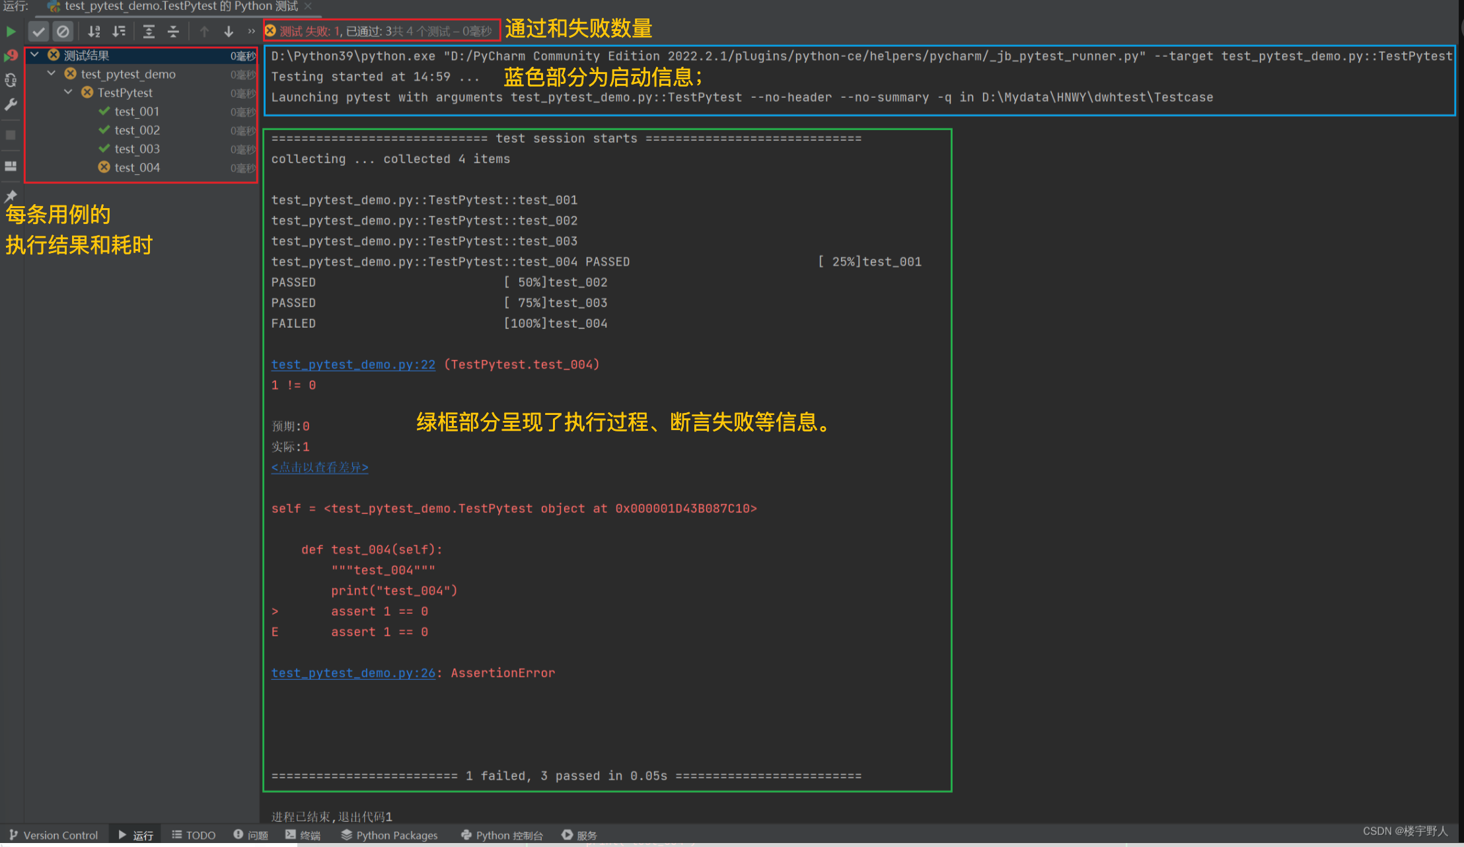Select failed test_004 in results tree

pos(137,168)
